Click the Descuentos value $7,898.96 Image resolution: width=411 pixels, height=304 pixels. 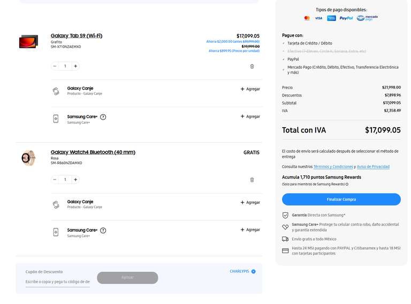[x=393, y=95]
